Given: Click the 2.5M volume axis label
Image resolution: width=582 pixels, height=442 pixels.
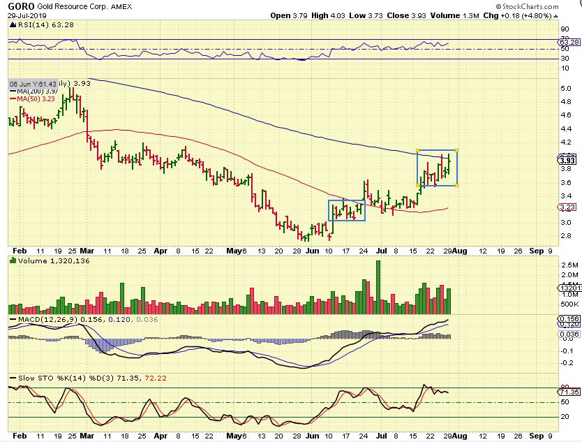Looking at the screenshot, I should (569, 265).
